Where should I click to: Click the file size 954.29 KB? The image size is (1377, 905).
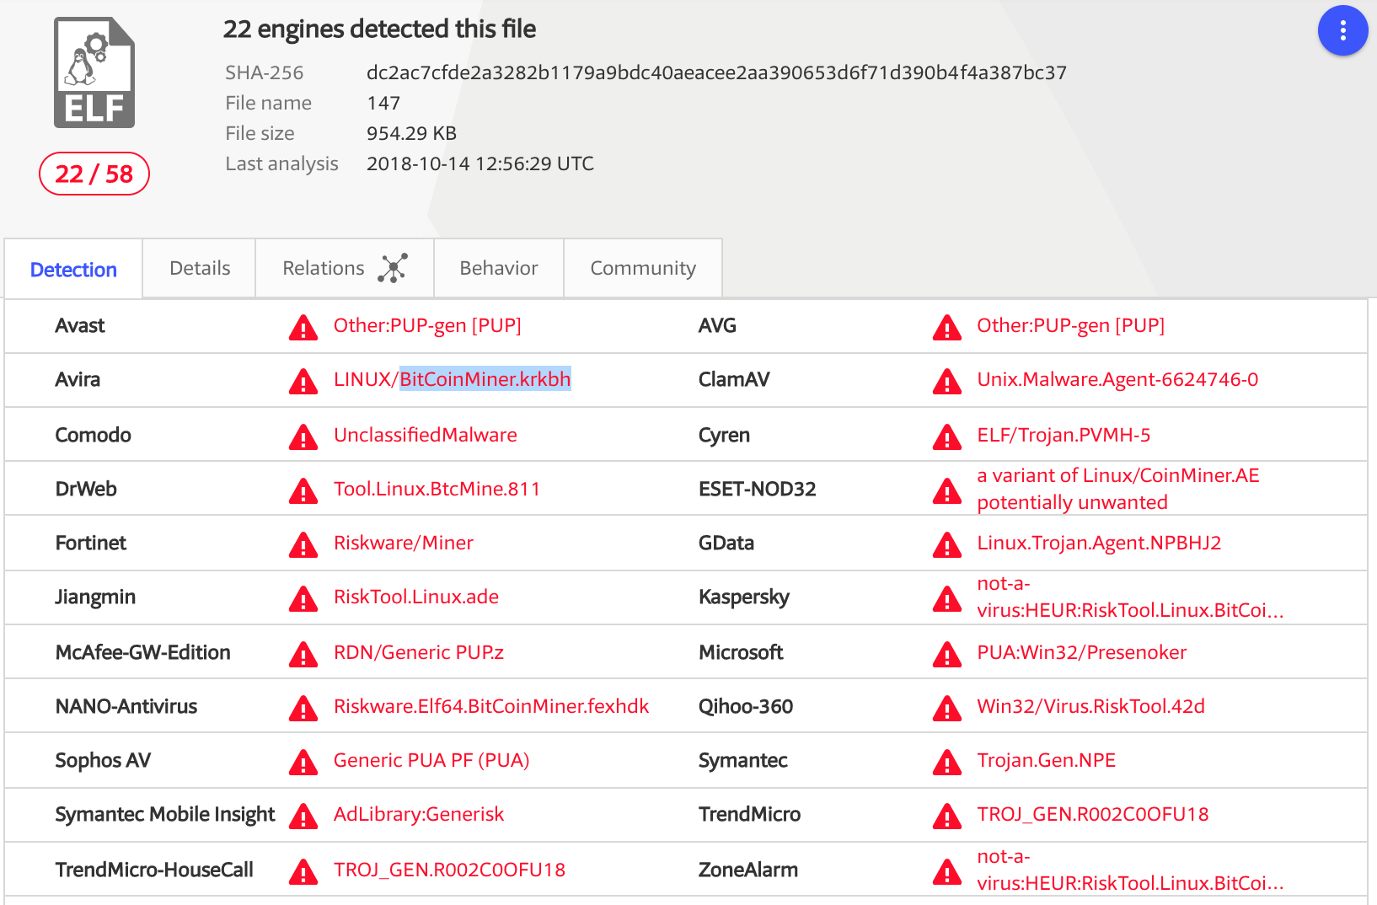(x=411, y=133)
